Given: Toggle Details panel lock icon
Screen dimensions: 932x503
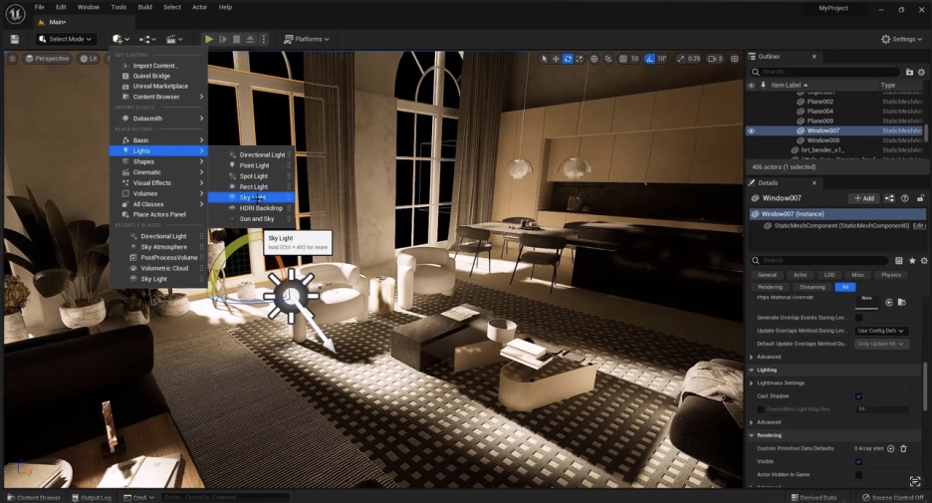Looking at the screenshot, I should click(x=920, y=198).
